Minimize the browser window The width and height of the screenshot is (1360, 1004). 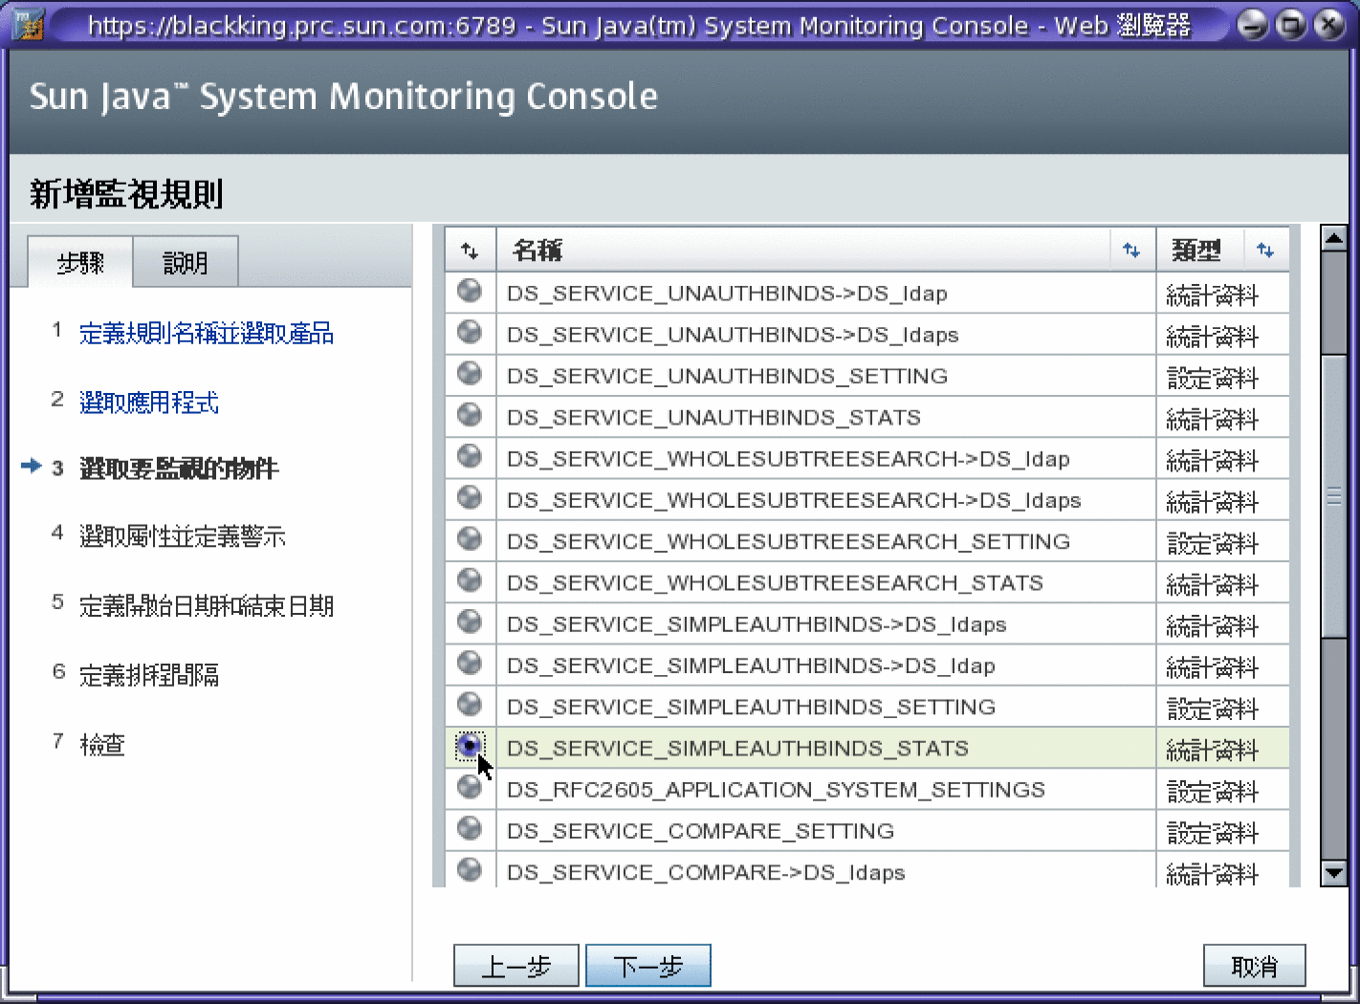click(x=1253, y=25)
